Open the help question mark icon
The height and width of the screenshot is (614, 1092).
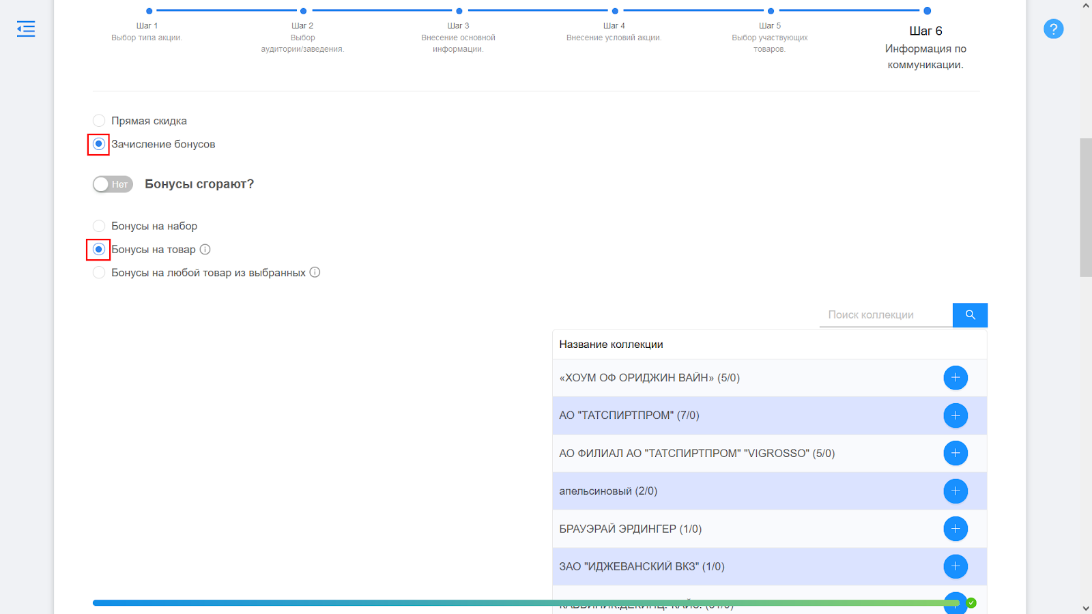tap(1053, 29)
